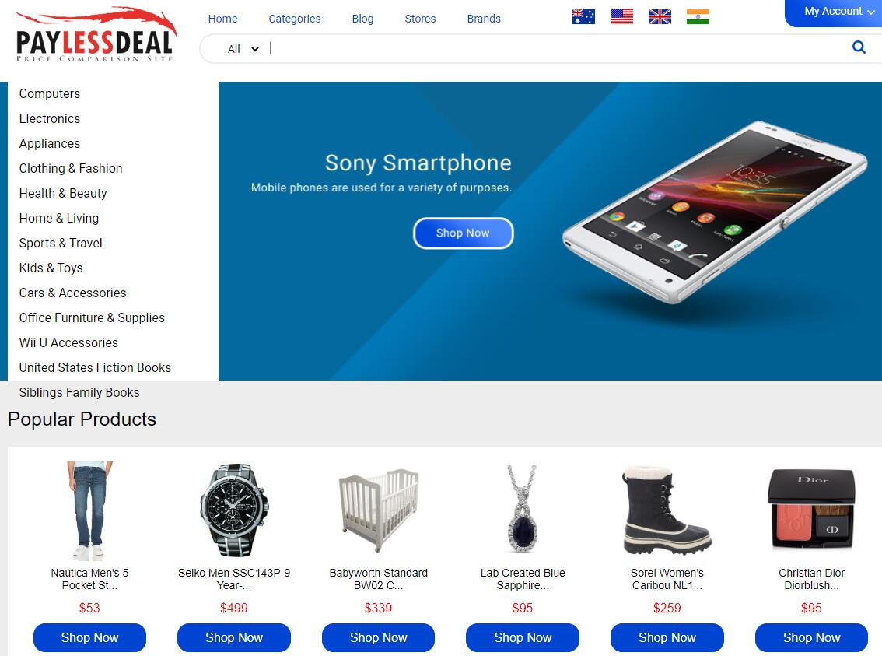Open the Seiko watch product image
This screenshot has width=882, height=656.
click(234, 510)
